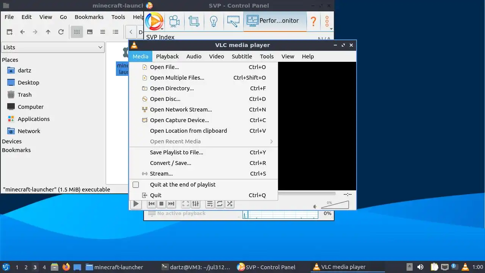This screenshot has width=485, height=273.
Task: Launch Firefox from the taskbar
Action: point(66,267)
